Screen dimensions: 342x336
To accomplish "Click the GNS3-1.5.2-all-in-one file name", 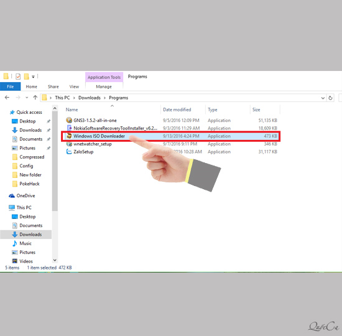I will [95, 120].
